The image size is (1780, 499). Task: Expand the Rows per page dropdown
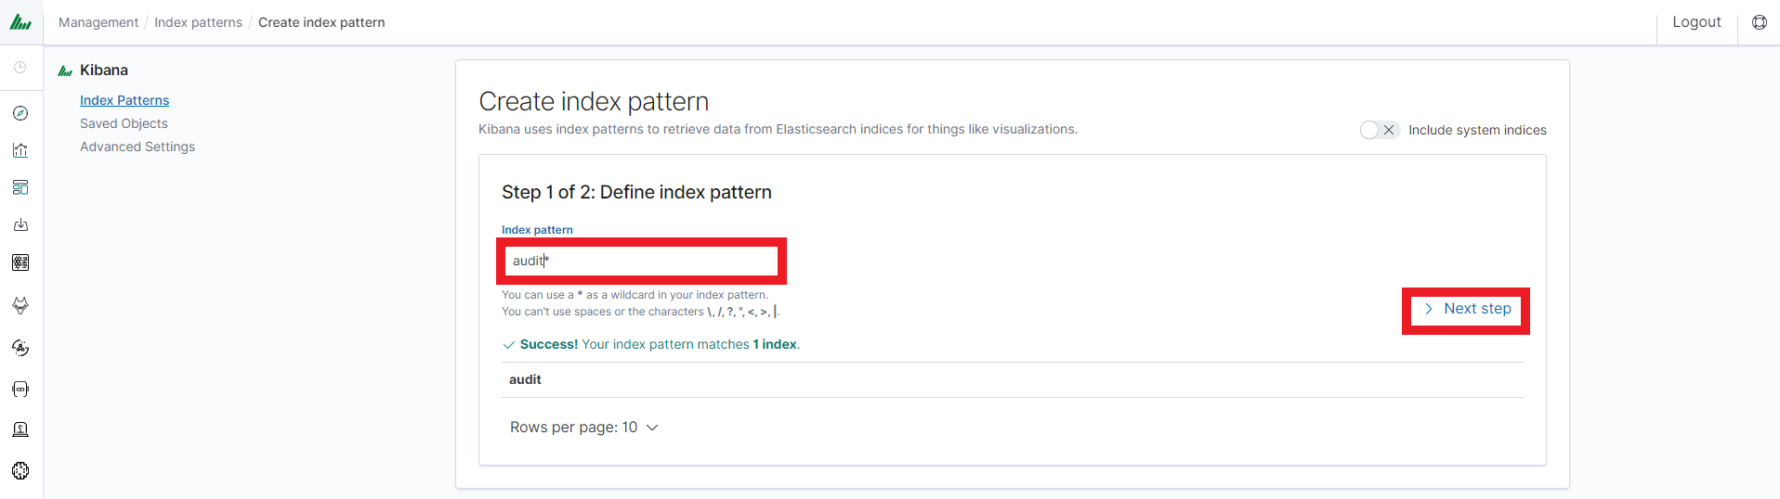[x=583, y=428]
